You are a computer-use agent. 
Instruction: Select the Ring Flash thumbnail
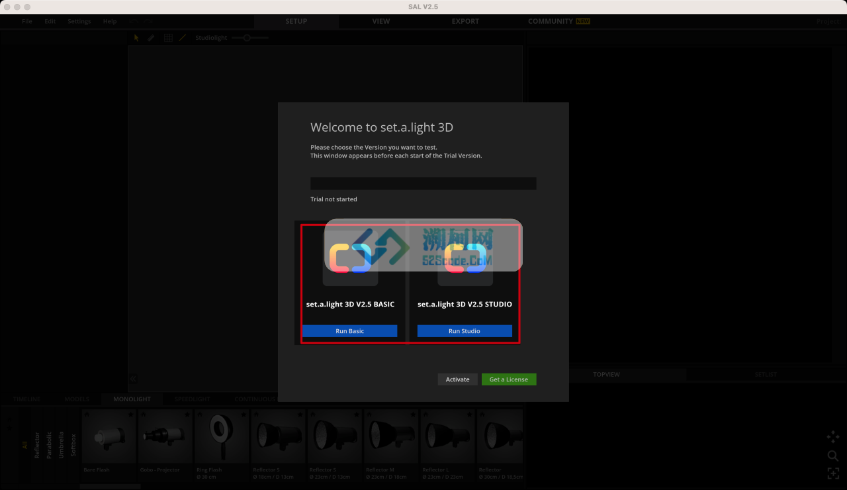(222, 436)
